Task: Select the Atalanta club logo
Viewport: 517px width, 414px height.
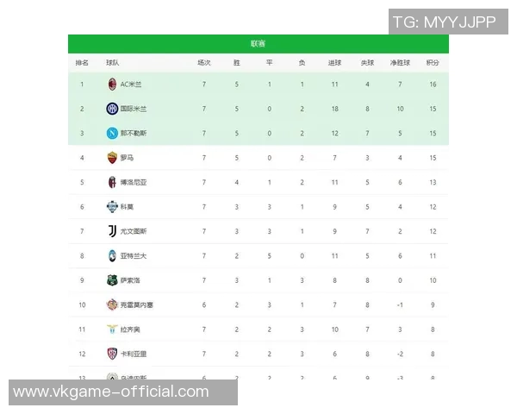Action: tap(112, 256)
